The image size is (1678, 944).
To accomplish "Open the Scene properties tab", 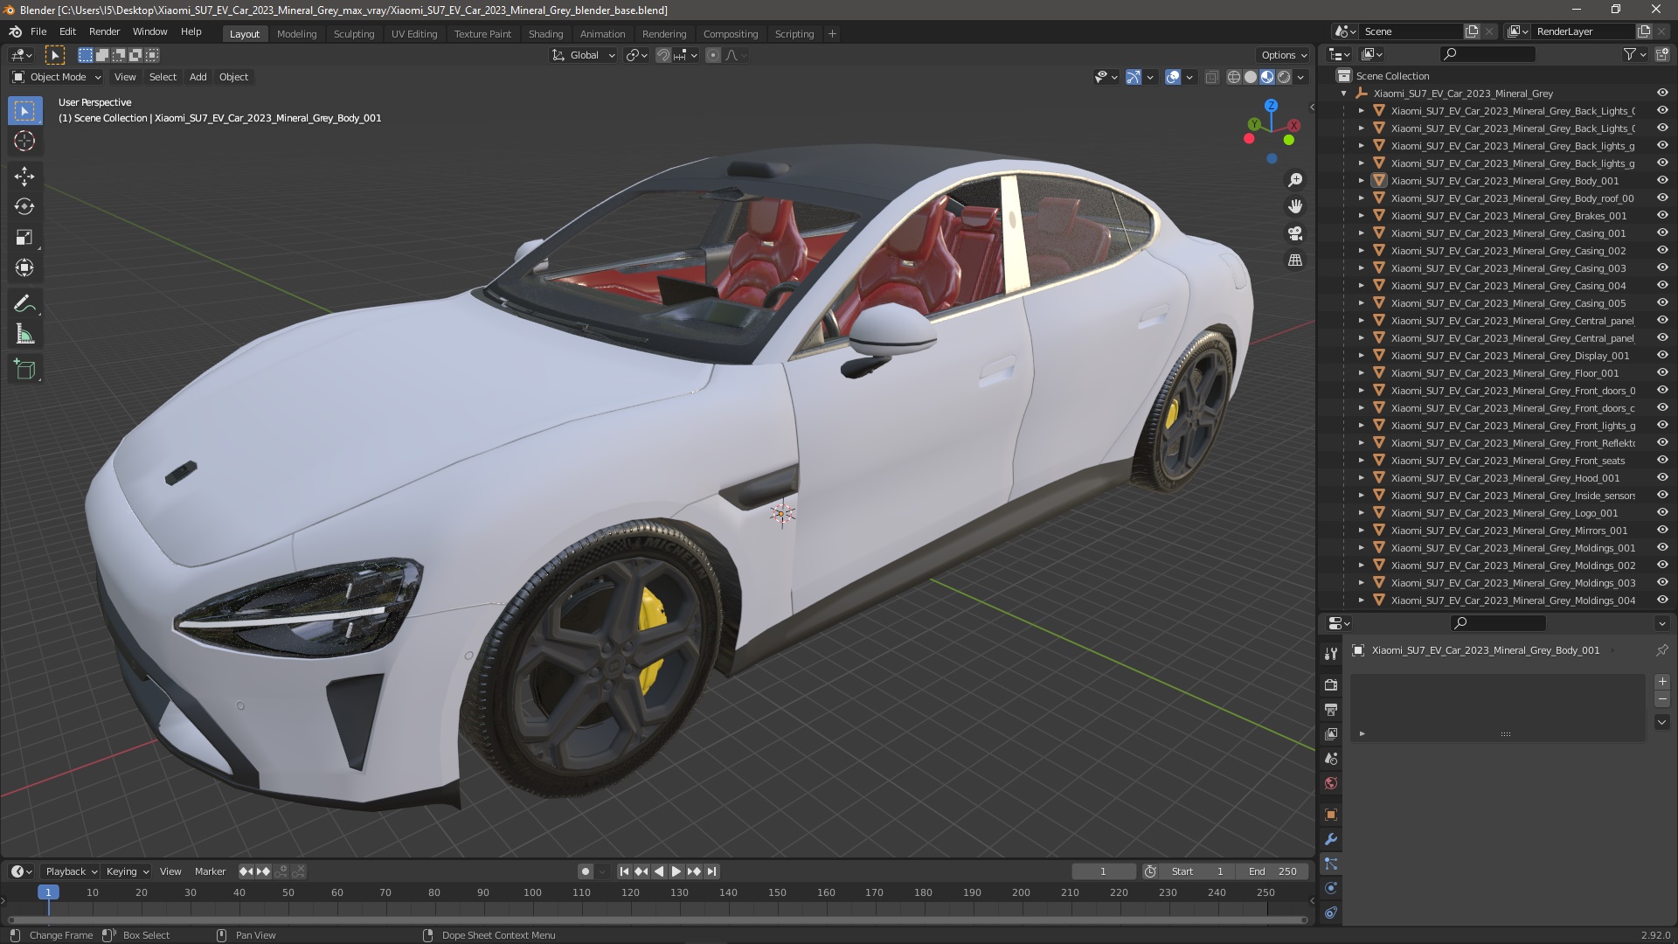I will coord(1330,759).
